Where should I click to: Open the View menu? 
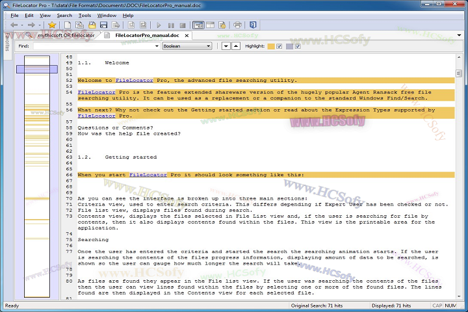(x=45, y=16)
